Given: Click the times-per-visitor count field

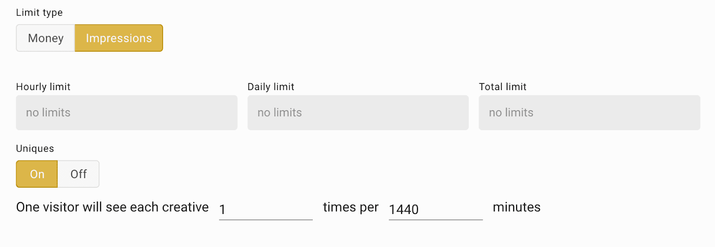Looking at the screenshot, I should [265, 209].
